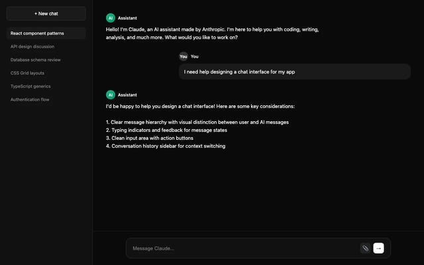This screenshot has width=424, height=265.
Task: Focus the Message Claude input field
Action: click(244, 248)
